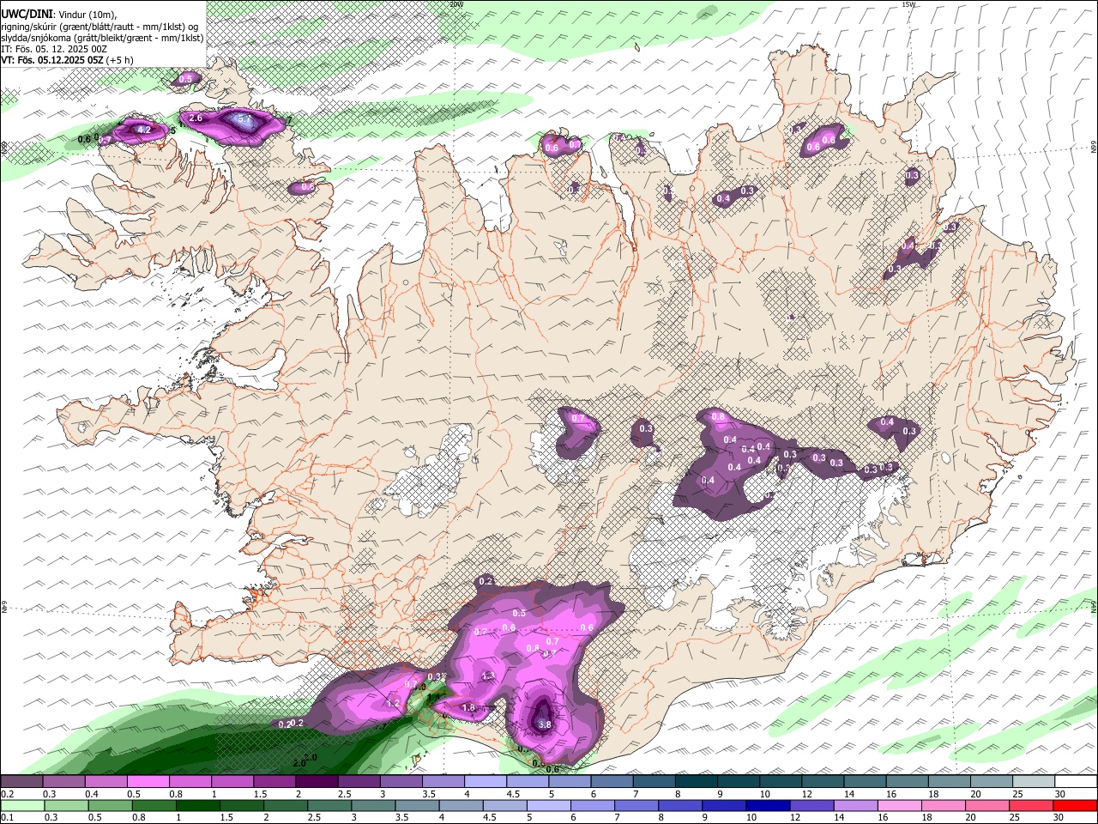Click the dark teal 9 top legend swatch
The height and width of the screenshot is (824, 1098).
click(x=738, y=782)
